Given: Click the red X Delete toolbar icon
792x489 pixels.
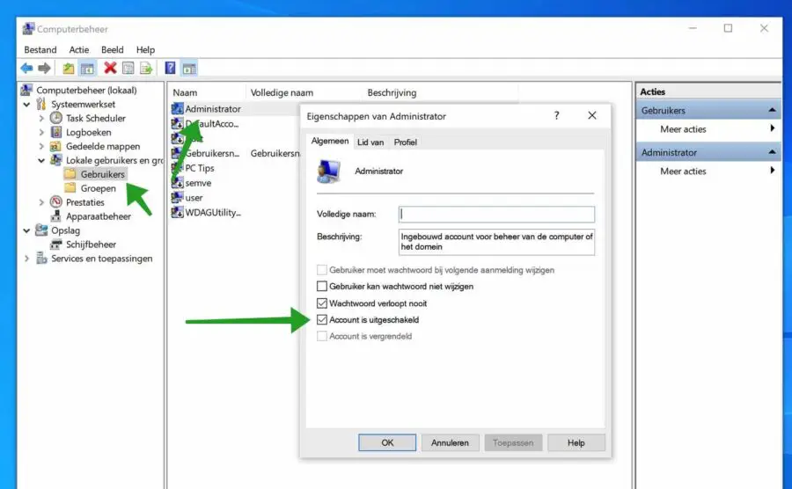Looking at the screenshot, I should pos(110,68).
